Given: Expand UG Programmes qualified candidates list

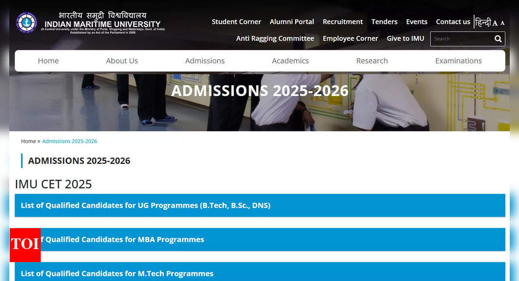Looking at the screenshot, I should (260, 205).
